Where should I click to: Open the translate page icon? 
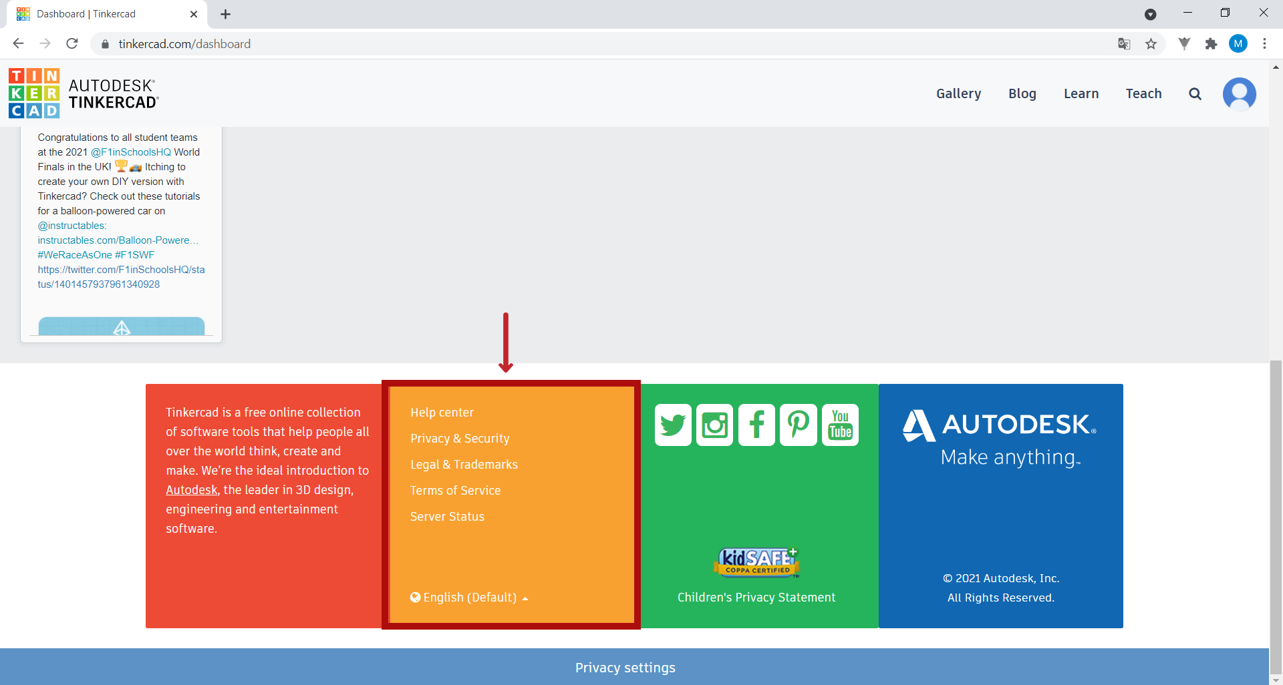(1124, 44)
